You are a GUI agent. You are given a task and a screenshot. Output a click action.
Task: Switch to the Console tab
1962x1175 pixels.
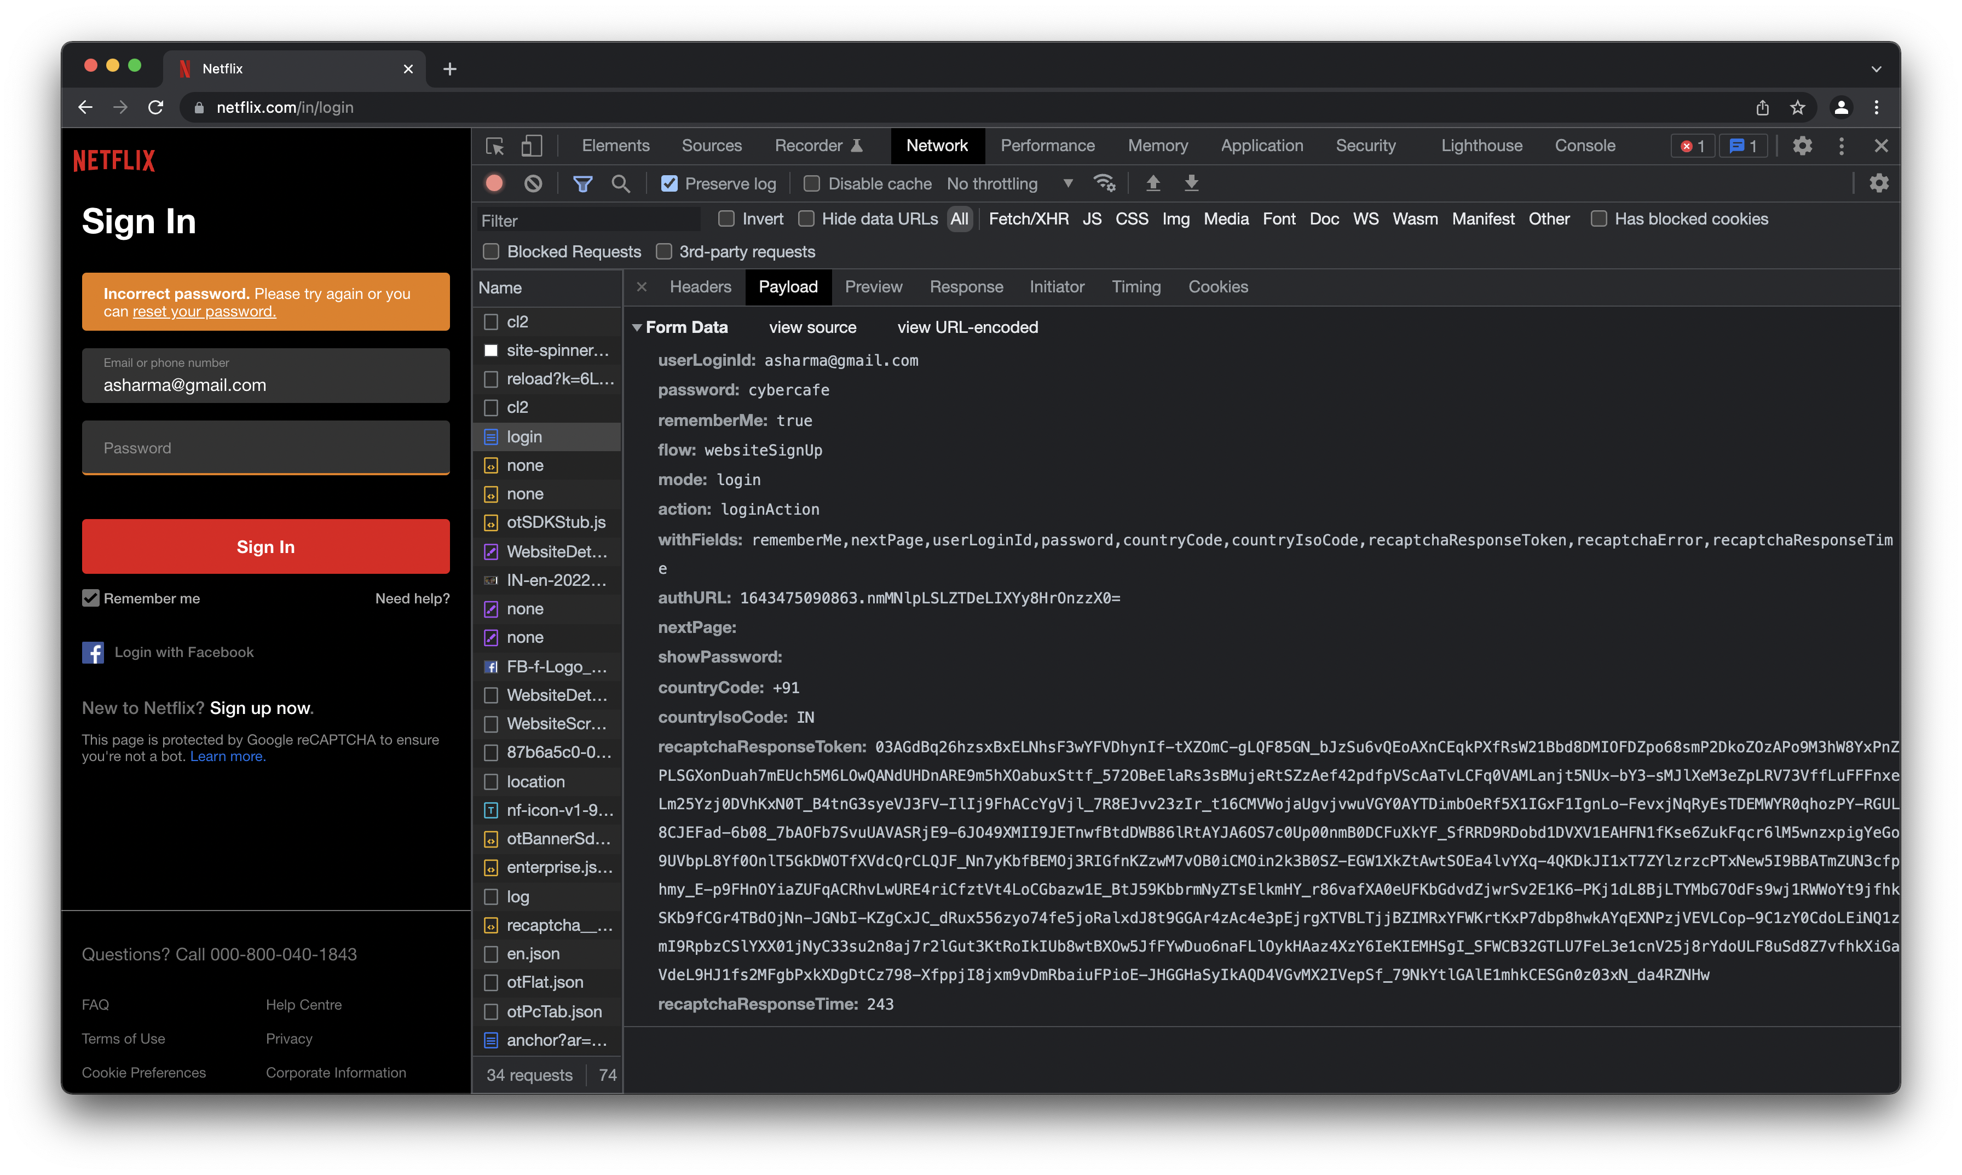coord(1585,146)
